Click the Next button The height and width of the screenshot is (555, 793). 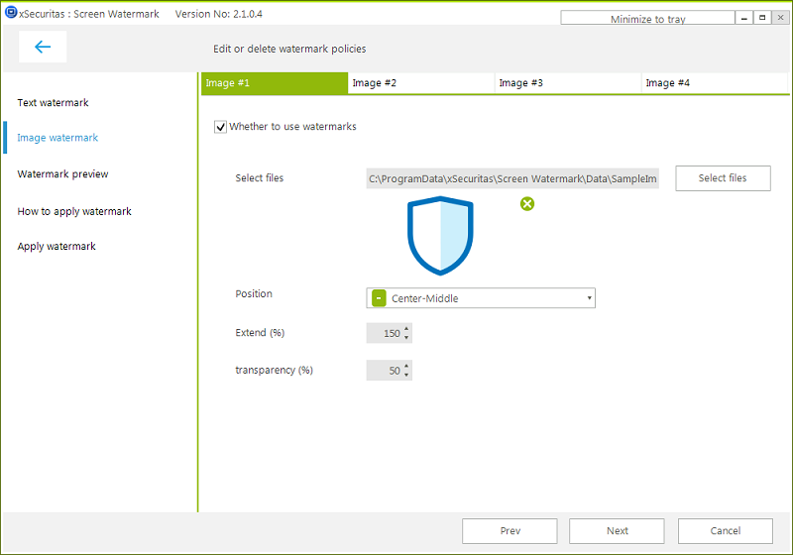pos(617,531)
